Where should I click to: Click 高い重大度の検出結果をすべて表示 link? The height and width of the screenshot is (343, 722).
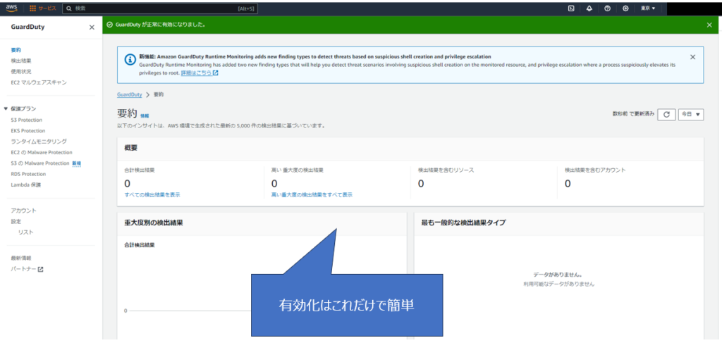312,195
